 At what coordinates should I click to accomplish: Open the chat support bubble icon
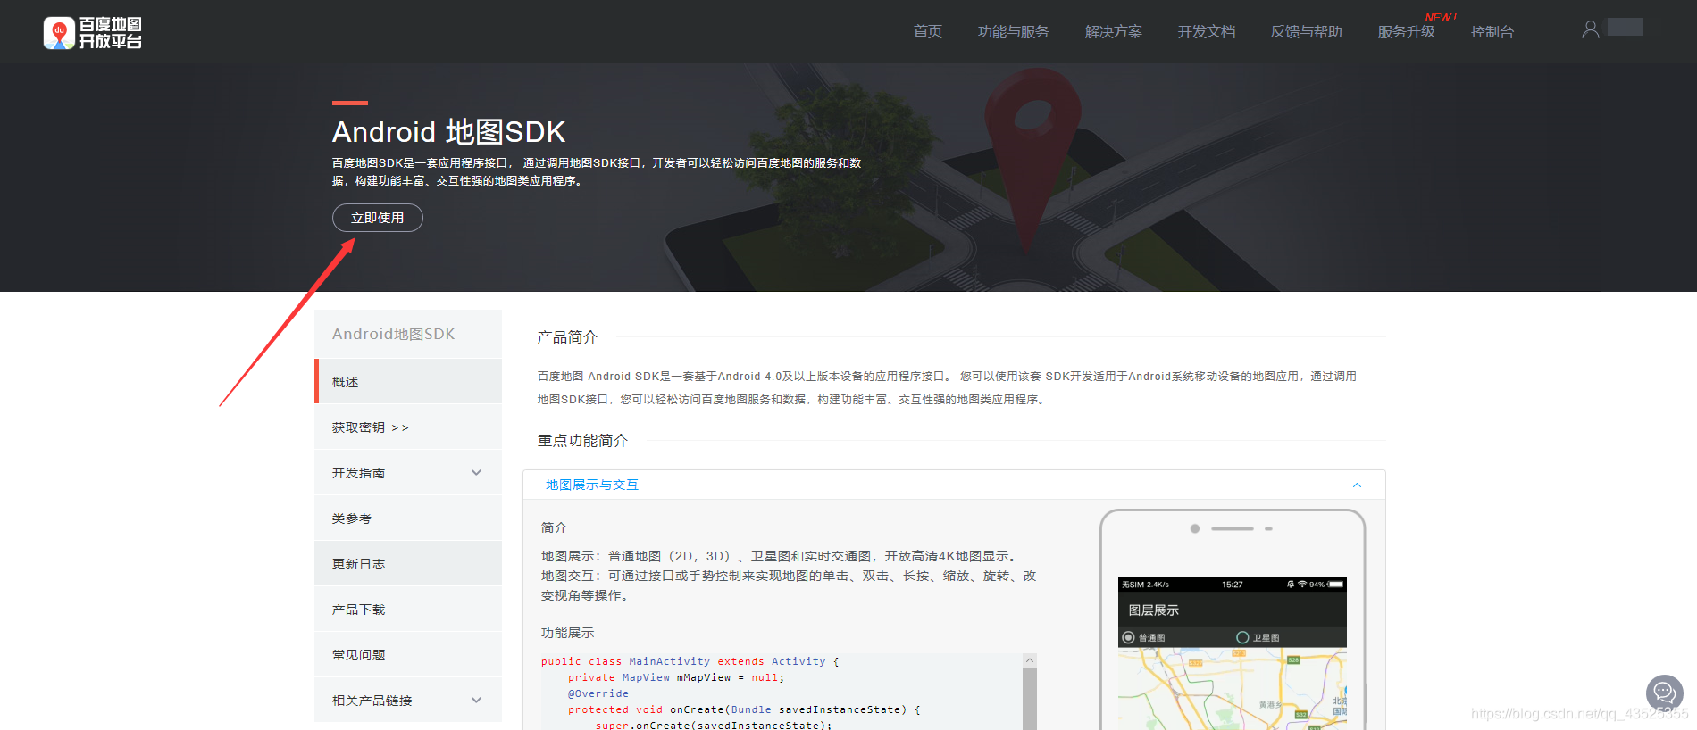point(1664,692)
